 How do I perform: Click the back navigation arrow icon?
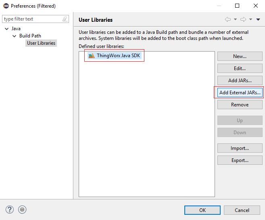pyautogui.click(x=228, y=19)
